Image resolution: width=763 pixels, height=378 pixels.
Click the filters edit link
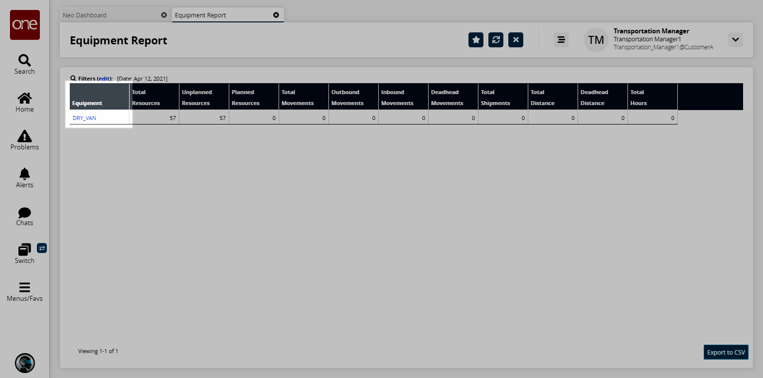104,79
